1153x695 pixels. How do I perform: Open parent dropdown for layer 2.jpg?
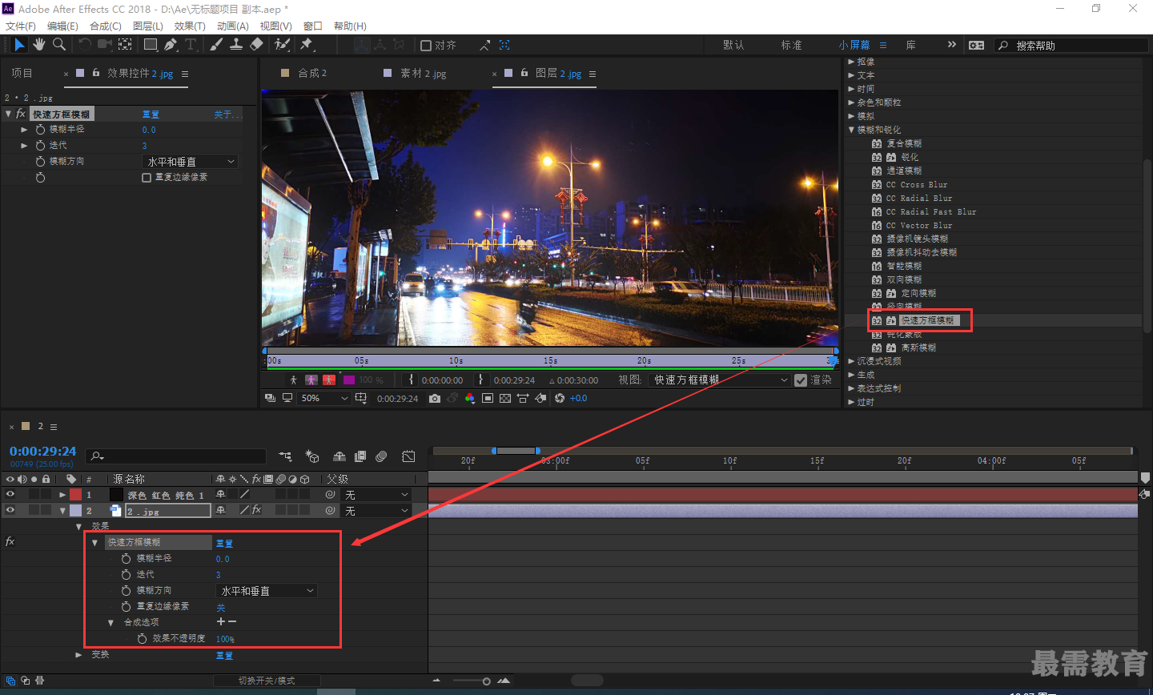(376, 510)
